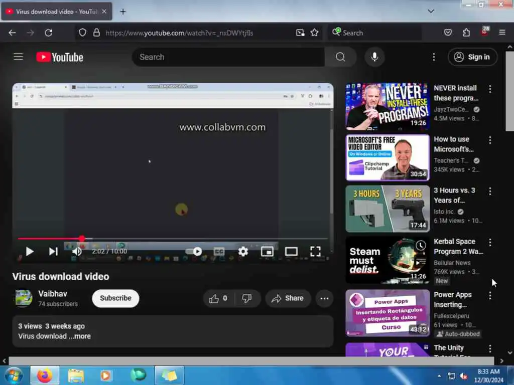
Task: Open Windows Media Player from taskbar
Action: click(105, 375)
